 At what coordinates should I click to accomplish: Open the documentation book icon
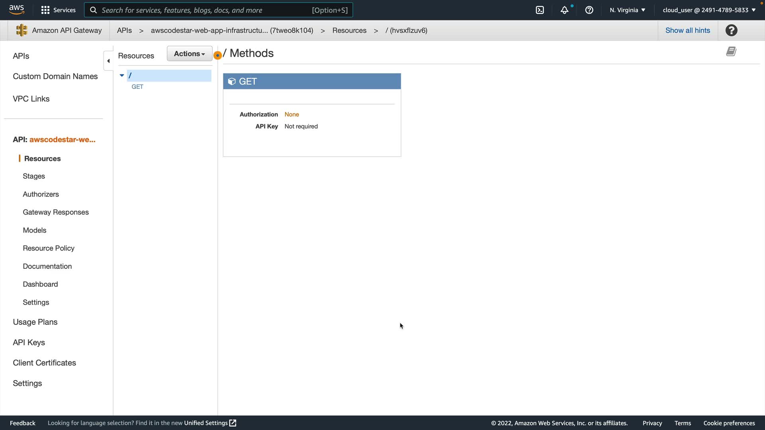click(731, 51)
